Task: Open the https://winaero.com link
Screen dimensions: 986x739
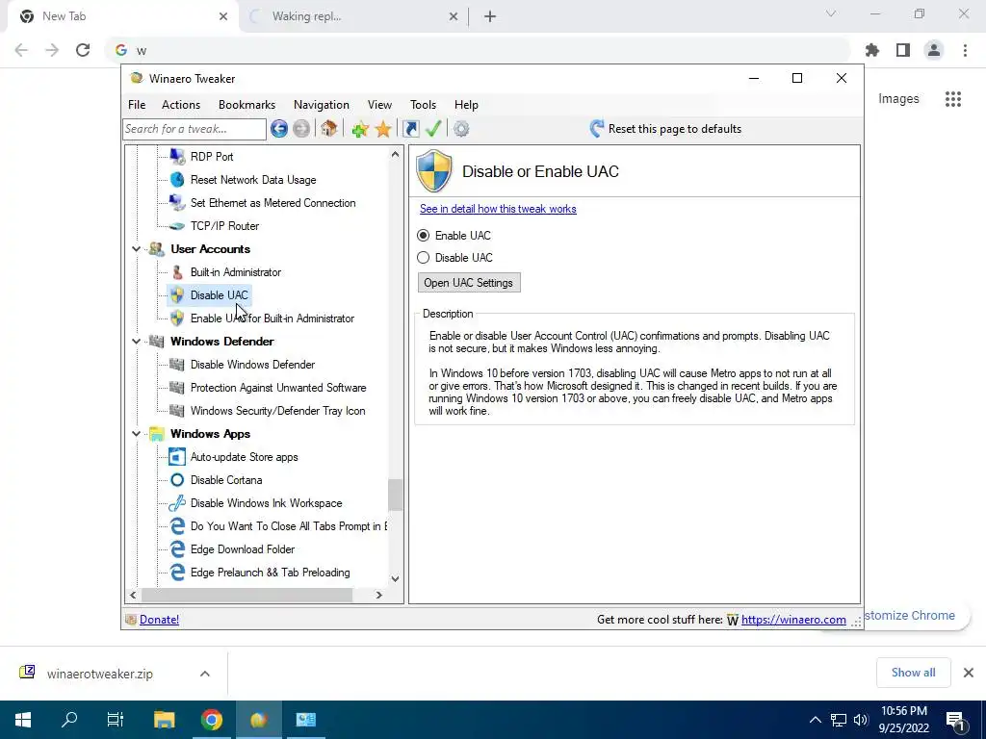Action: coord(793,620)
